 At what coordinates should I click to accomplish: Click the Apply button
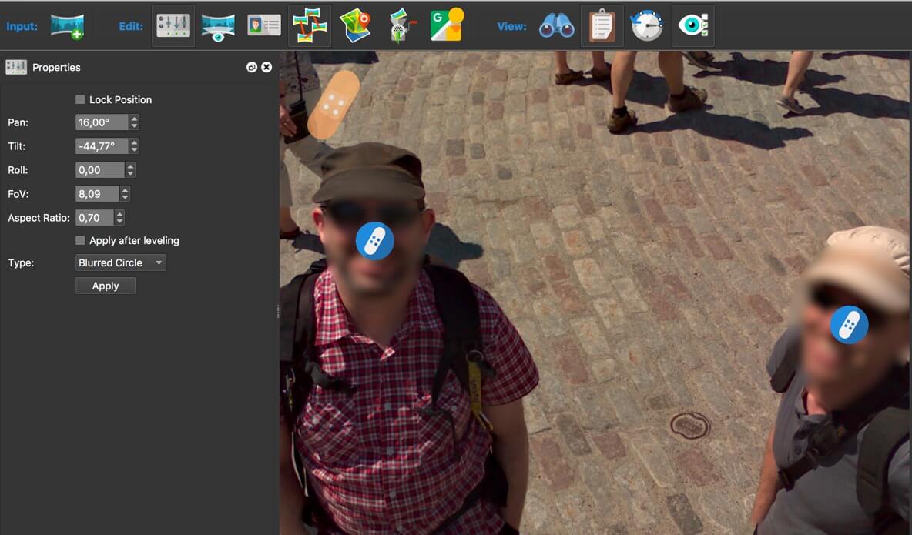coord(106,286)
